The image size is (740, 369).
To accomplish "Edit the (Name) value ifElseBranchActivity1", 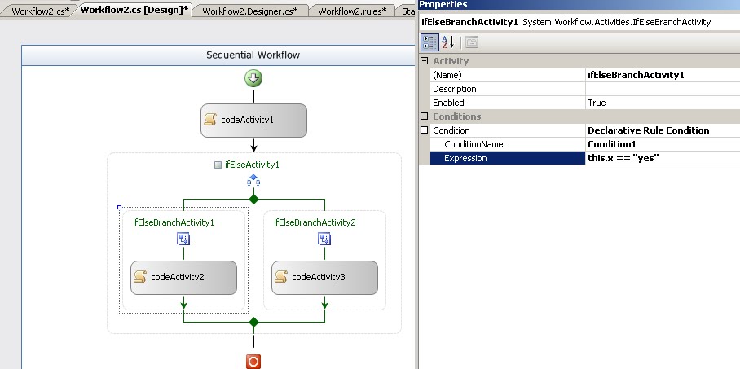I will coord(663,75).
